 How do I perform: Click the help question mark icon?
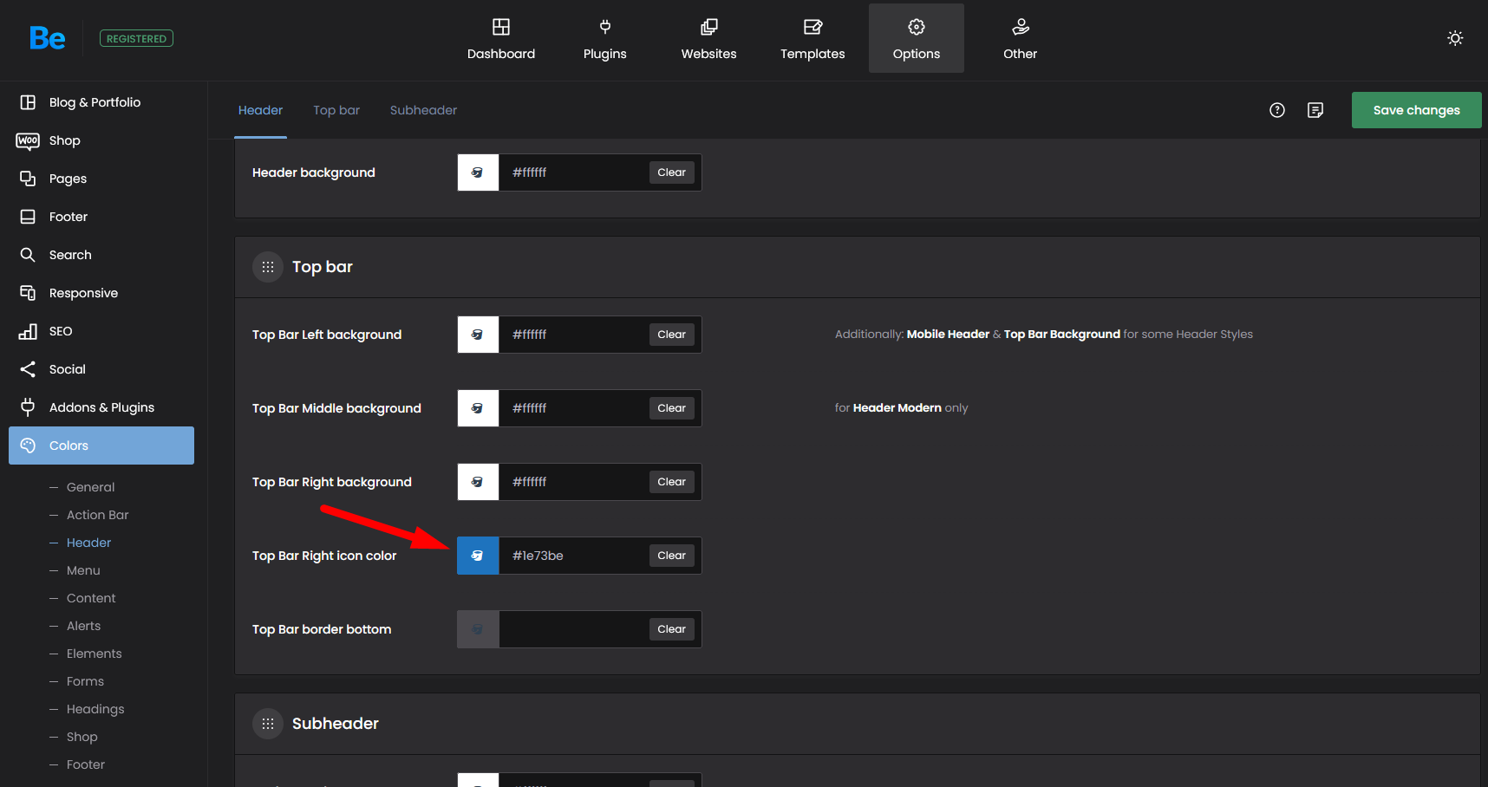coord(1277,110)
